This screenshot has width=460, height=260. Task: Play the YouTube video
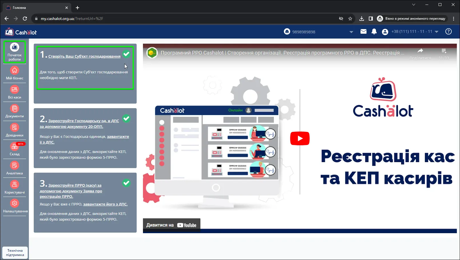click(x=300, y=138)
